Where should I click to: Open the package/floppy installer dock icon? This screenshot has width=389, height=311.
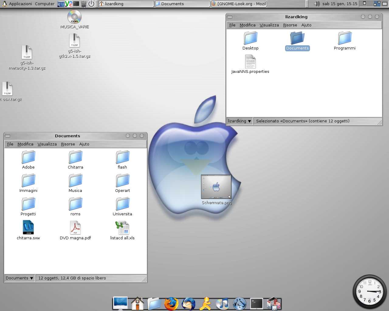coord(274,304)
